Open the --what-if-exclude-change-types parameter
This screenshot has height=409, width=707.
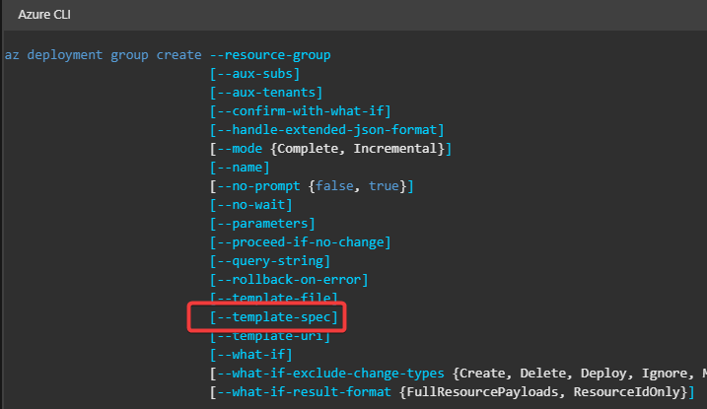pyautogui.click(x=330, y=374)
